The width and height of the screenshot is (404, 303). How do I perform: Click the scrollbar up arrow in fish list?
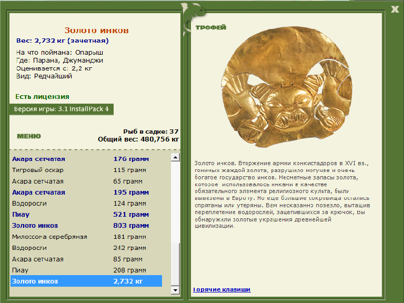[175, 157]
